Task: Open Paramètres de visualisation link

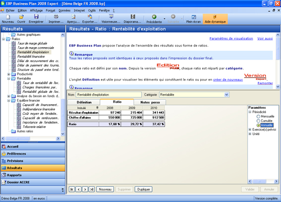Action: (231, 38)
